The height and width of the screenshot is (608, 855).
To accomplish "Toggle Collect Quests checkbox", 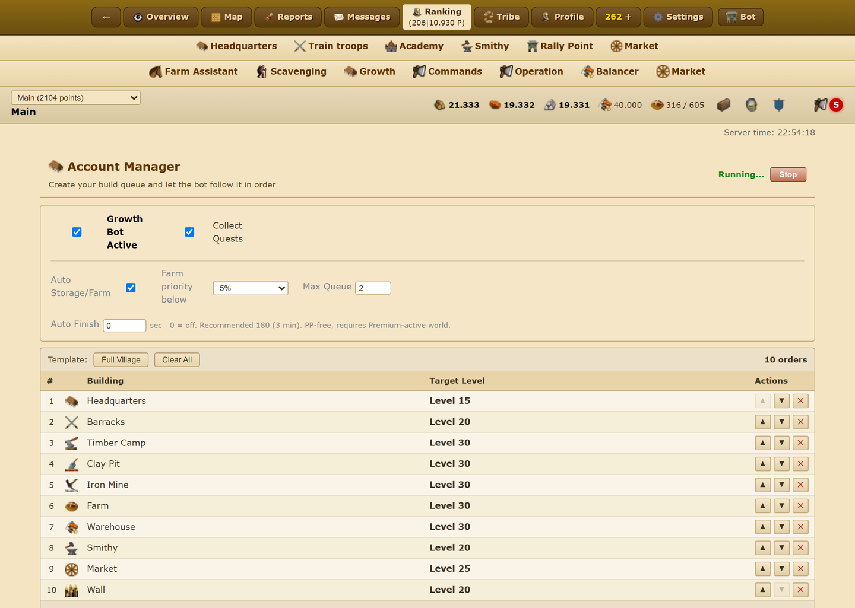I will point(189,232).
